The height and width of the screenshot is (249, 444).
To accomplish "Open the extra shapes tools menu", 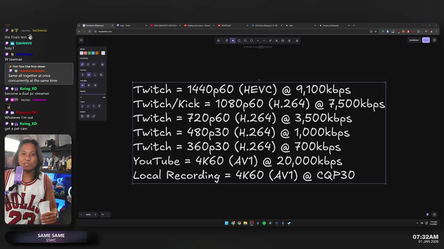I will point(297,40).
